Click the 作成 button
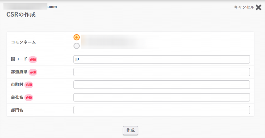The height and width of the screenshot is (138, 265). pyautogui.click(x=130, y=130)
